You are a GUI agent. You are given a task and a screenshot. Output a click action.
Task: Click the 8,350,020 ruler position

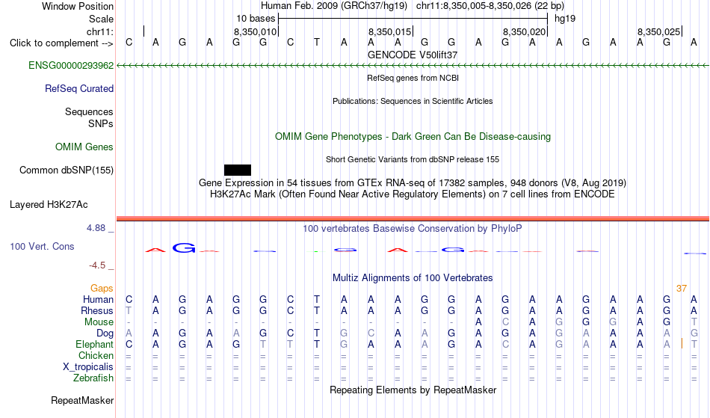(x=524, y=31)
